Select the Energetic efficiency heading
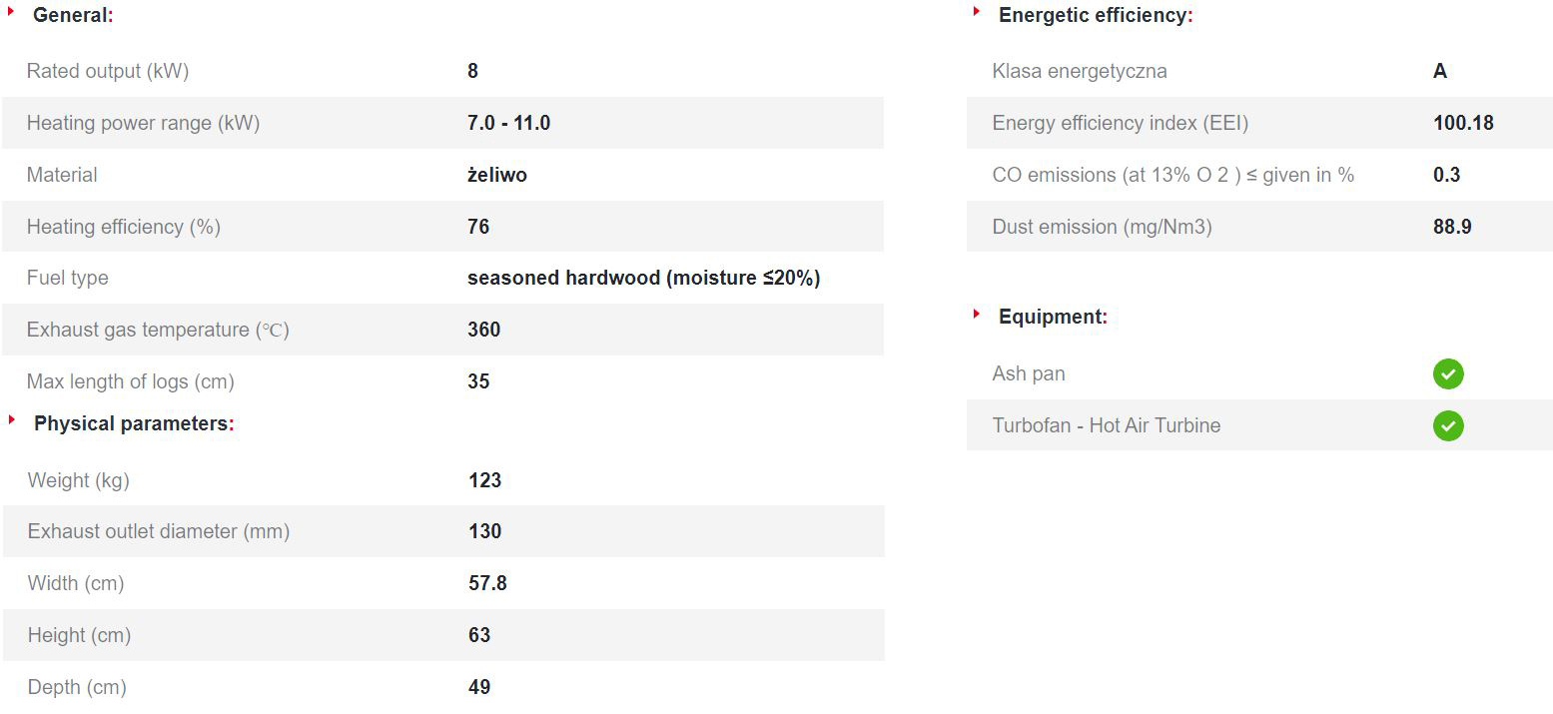Screen dimensions: 1553x714 pyautogui.click(x=1096, y=16)
